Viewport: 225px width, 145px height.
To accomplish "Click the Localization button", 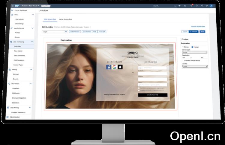I will [87, 32].
